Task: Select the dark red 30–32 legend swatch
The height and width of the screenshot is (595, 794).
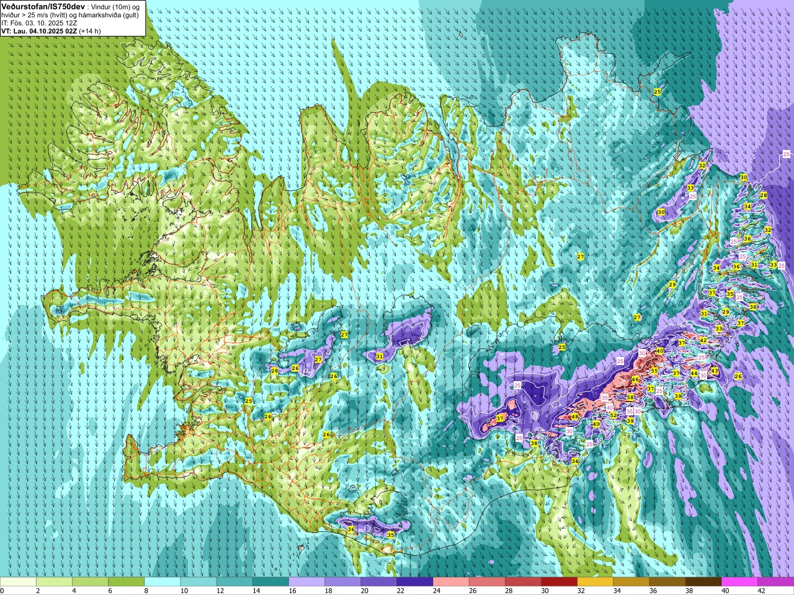Action: coord(559,582)
